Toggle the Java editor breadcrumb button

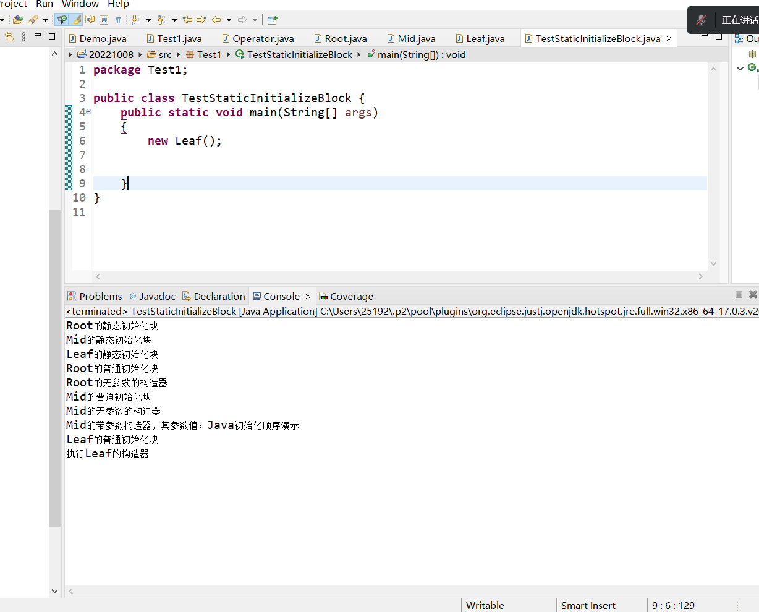tap(62, 20)
